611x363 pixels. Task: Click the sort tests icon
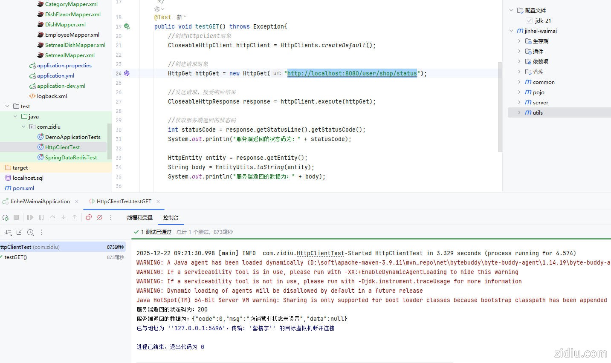coord(8,232)
